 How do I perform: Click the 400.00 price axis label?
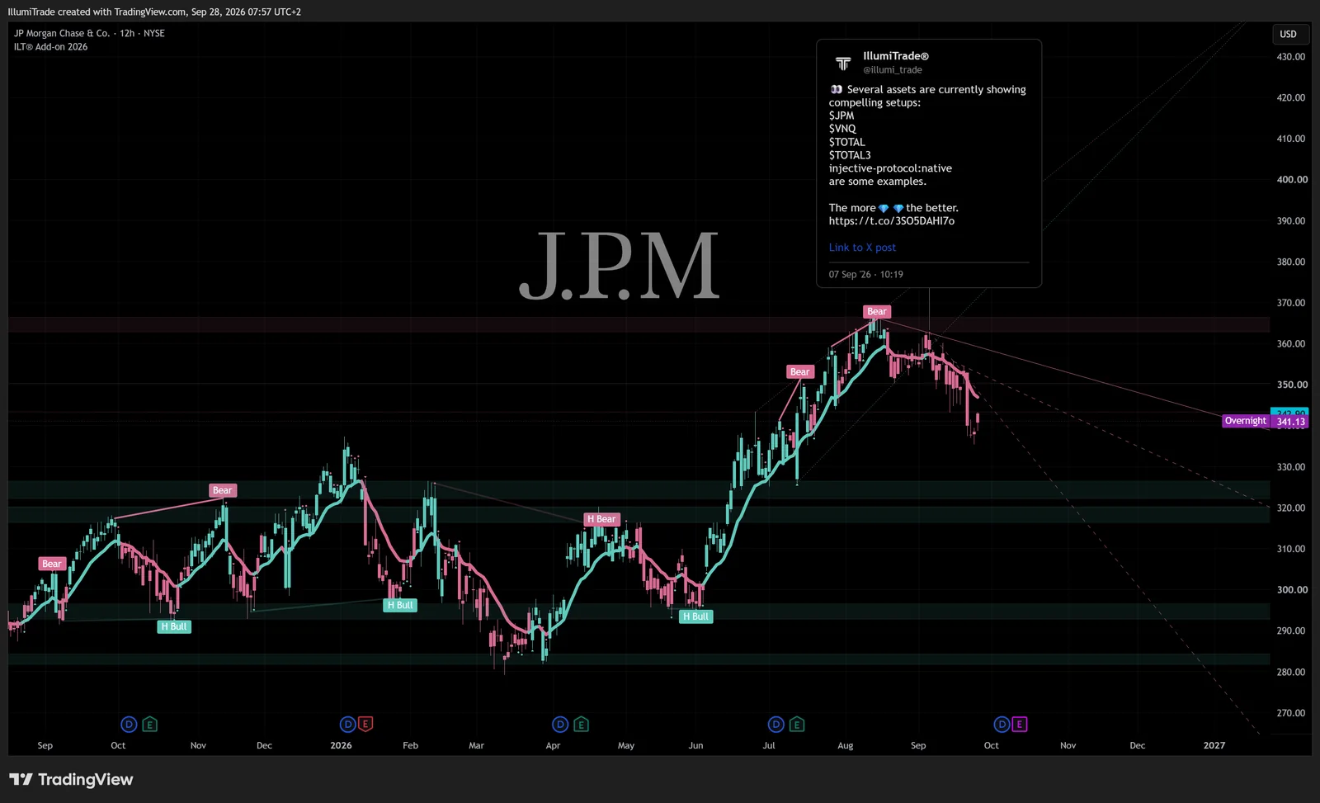tap(1292, 180)
